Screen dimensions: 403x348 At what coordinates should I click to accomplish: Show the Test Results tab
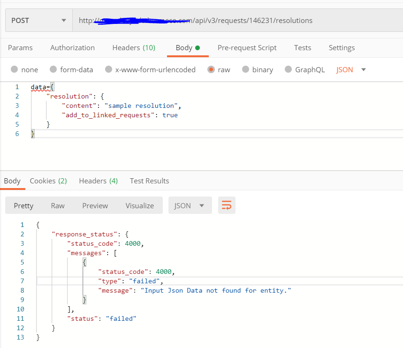pyautogui.click(x=149, y=181)
